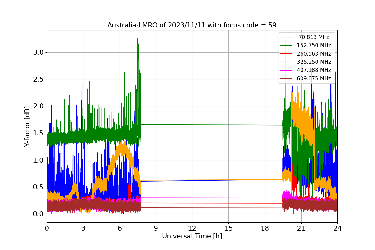Screen dimensions: 375x250
Task: Click the 21 tick on the time axis
Action: (301, 228)
